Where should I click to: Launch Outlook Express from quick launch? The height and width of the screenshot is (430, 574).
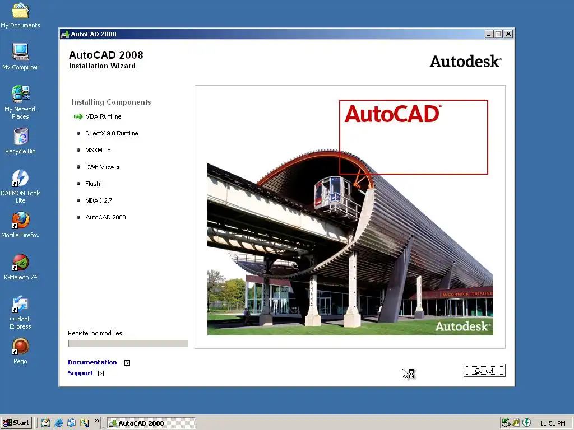[x=71, y=423]
